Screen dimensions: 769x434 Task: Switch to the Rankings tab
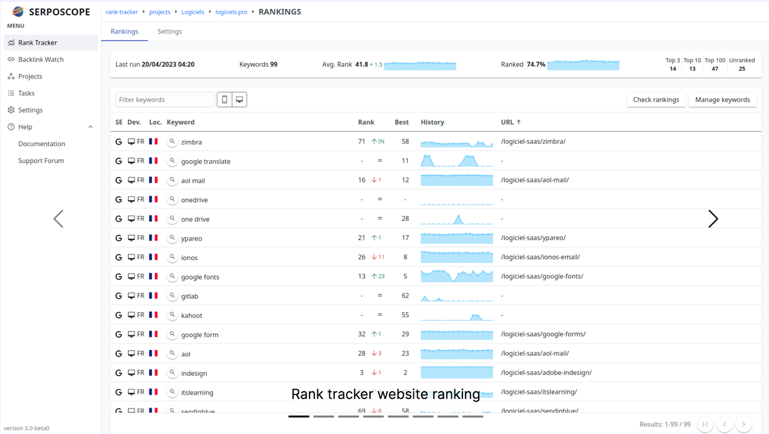pos(124,31)
